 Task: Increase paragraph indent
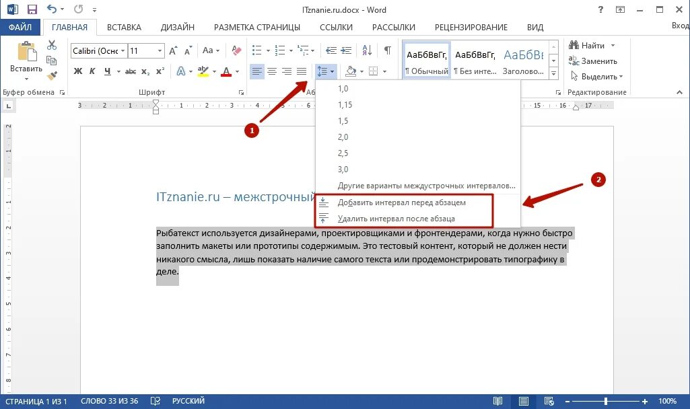pyautogui.click(x=346, y=50)
